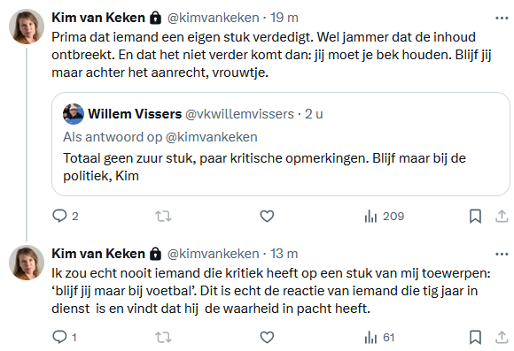514x351 pixels.
Task: Open replies on the first tweet
Action: click(x=66, y=217)
